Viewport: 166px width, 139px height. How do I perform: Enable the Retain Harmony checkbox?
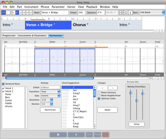tap(99, 93)
